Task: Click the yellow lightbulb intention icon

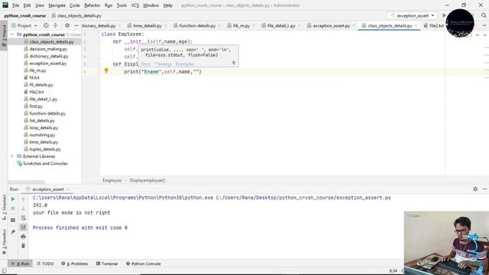Action: point(106,71)
